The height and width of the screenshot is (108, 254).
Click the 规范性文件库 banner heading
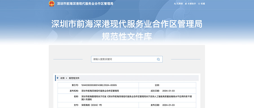(x=127, y=37)
